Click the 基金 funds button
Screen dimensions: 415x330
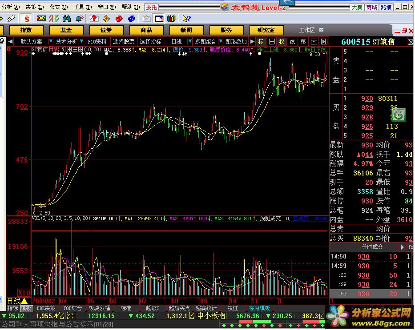pyautogui.click(x=66, y=30)
